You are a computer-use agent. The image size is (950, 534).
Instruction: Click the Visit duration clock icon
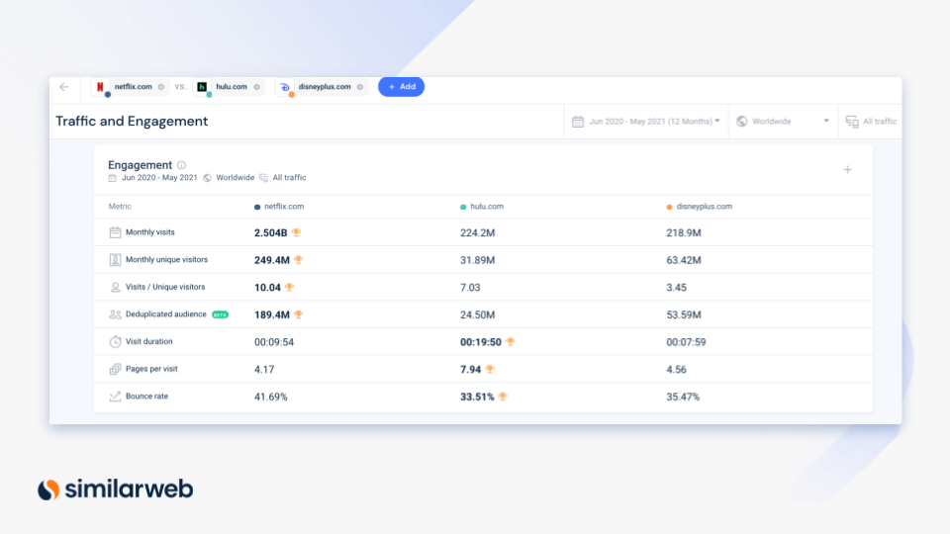click(x=115, y=341)
